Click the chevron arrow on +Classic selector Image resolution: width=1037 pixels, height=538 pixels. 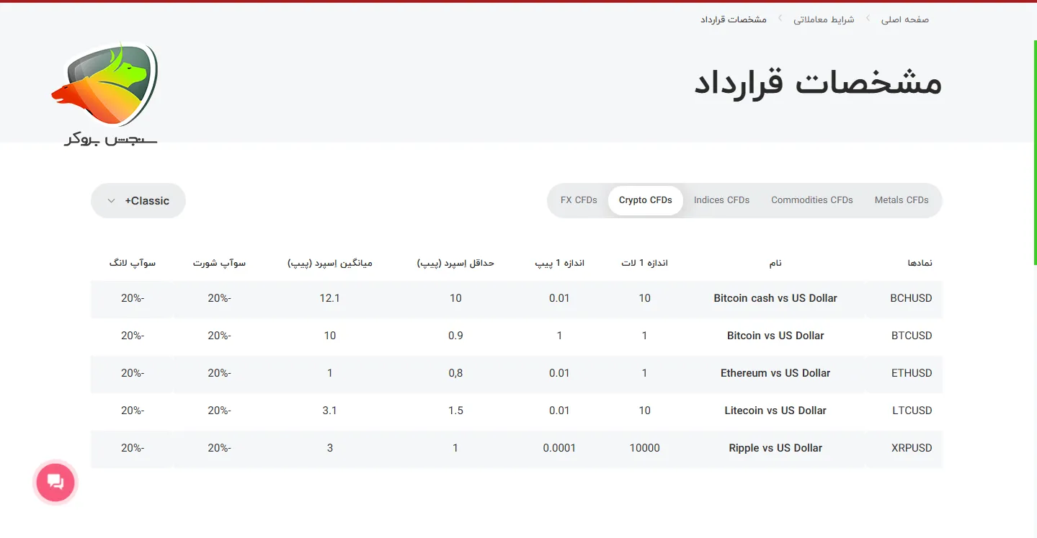click(x=111, y=200)
